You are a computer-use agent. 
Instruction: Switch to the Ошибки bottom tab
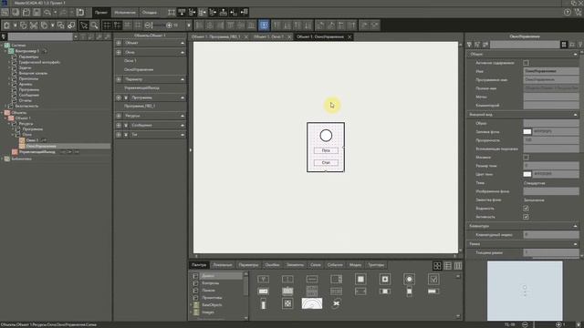(x=272, y=265)
